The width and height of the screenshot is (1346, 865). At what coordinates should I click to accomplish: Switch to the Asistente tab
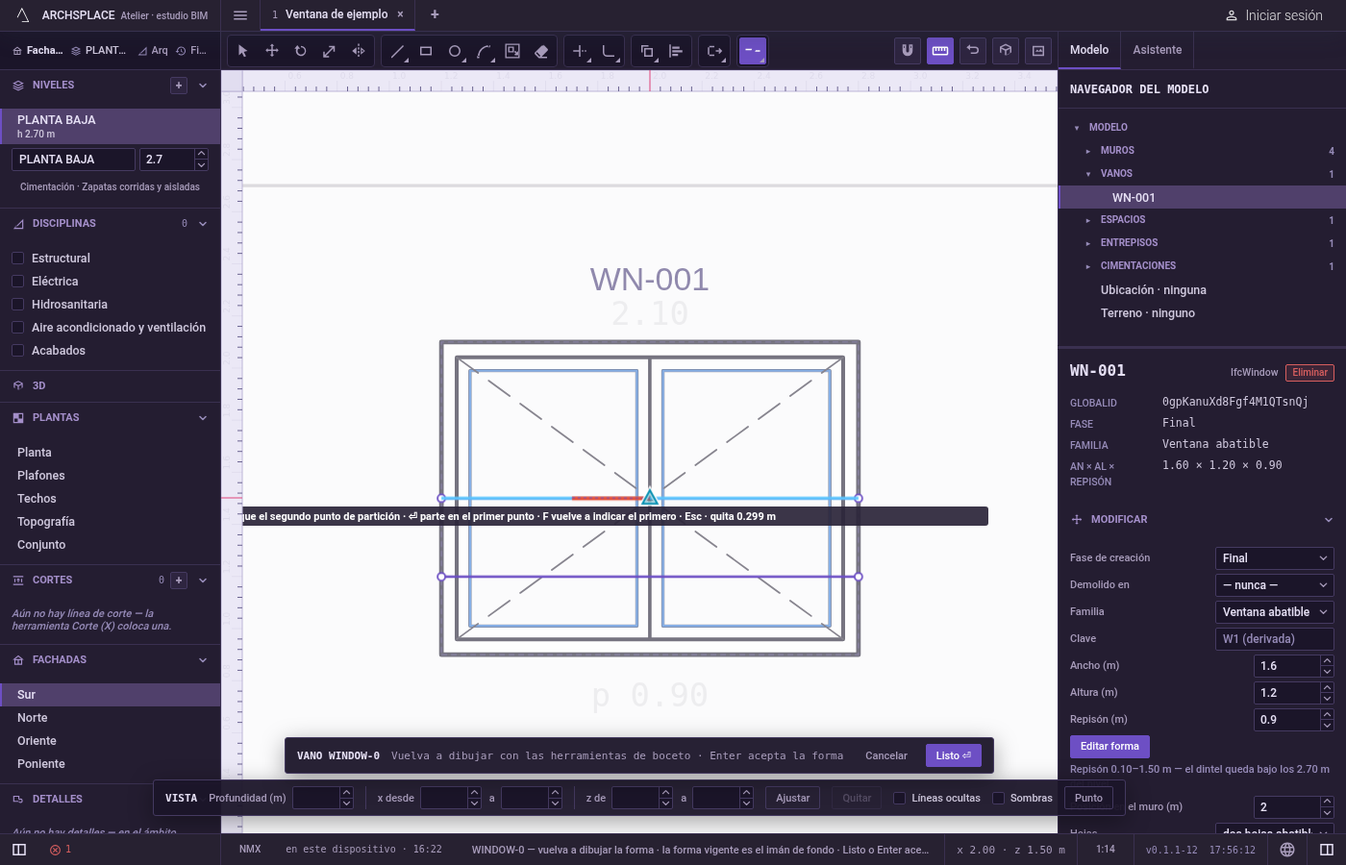[1158, 50]
